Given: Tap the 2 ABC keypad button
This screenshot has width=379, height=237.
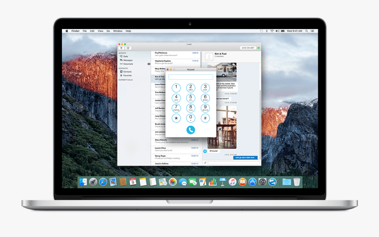Looking at the screenshot, I should 190,88.
